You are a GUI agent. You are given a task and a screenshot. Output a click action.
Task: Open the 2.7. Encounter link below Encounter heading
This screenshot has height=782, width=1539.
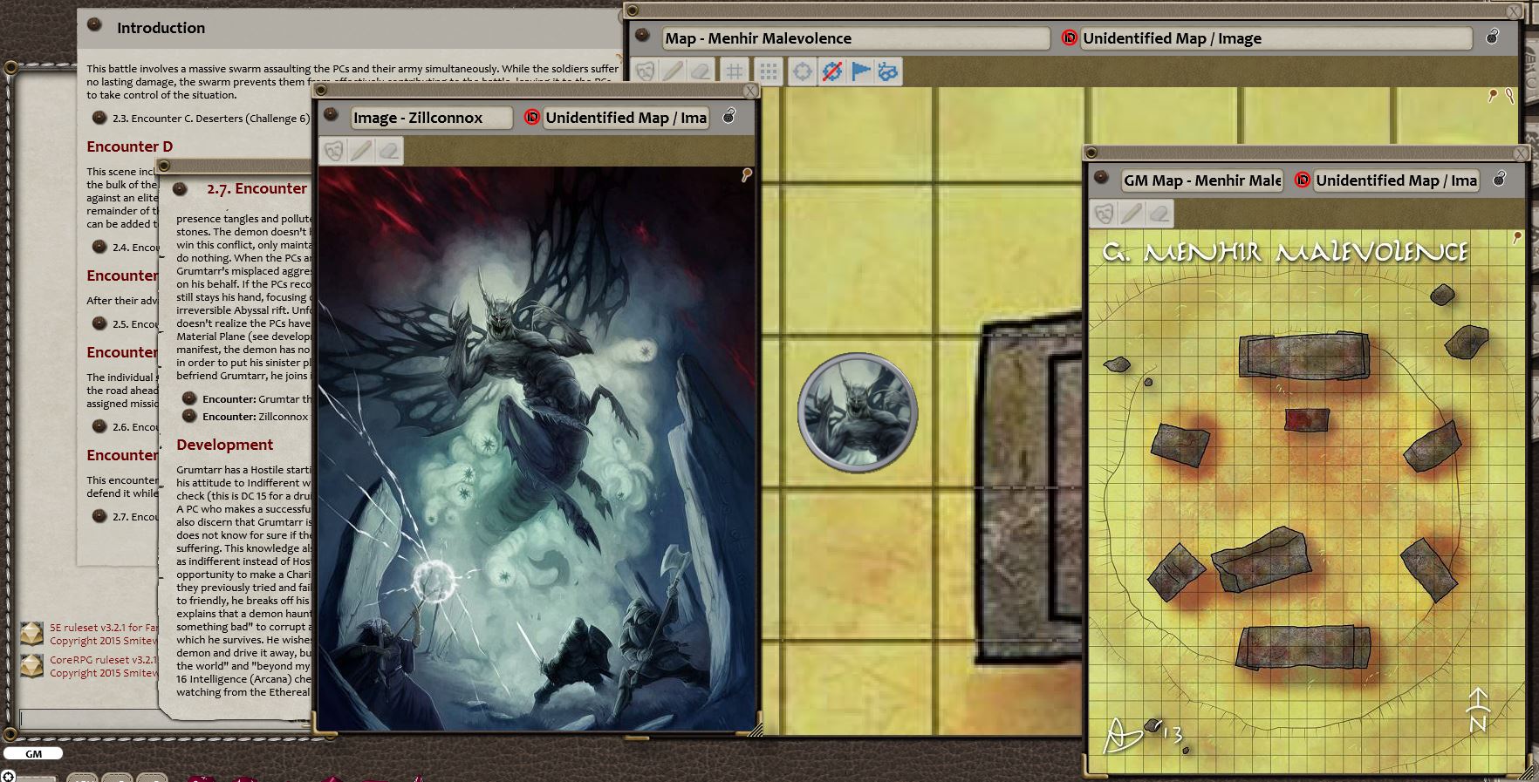[x=99, y=516]
